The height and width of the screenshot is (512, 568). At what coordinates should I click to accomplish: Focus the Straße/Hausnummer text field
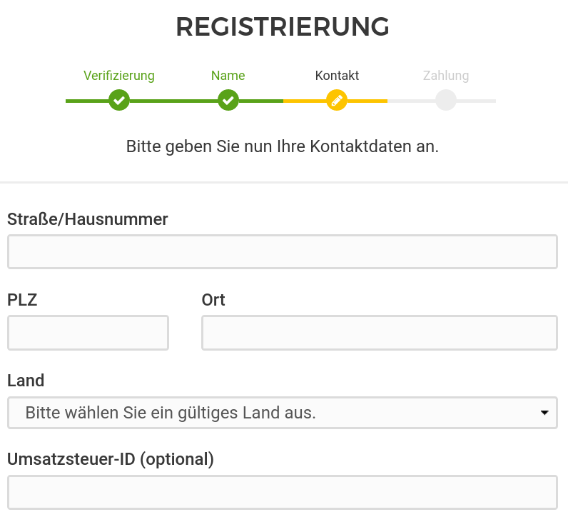[x=282, y=251]
